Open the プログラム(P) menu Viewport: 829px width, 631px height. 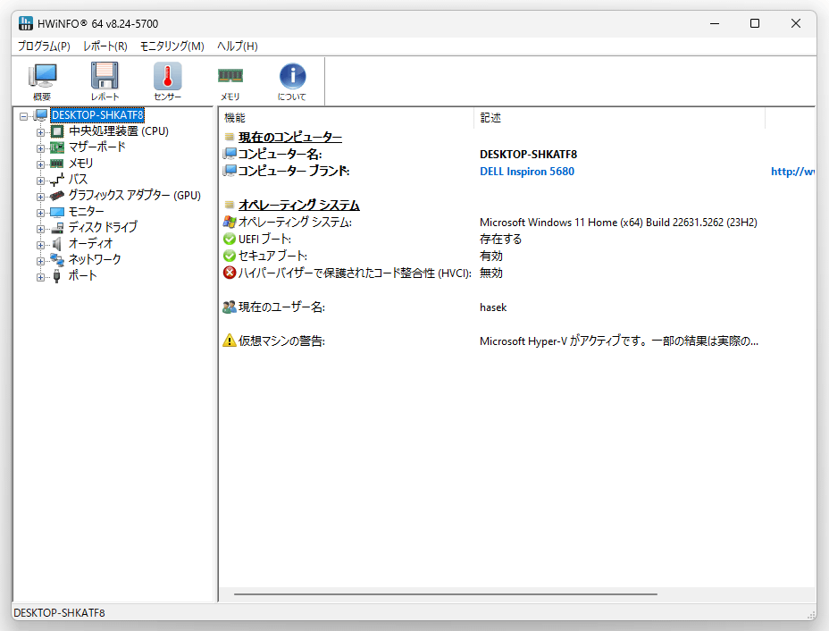click(x=44, y=46)
